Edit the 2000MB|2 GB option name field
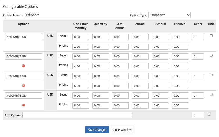The width and height of the screenshot is (219, 137). click(24, 56)
